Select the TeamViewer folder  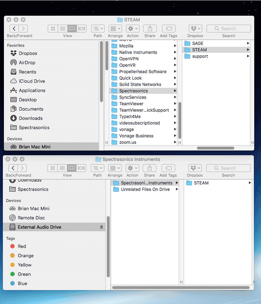click(143, 104)
